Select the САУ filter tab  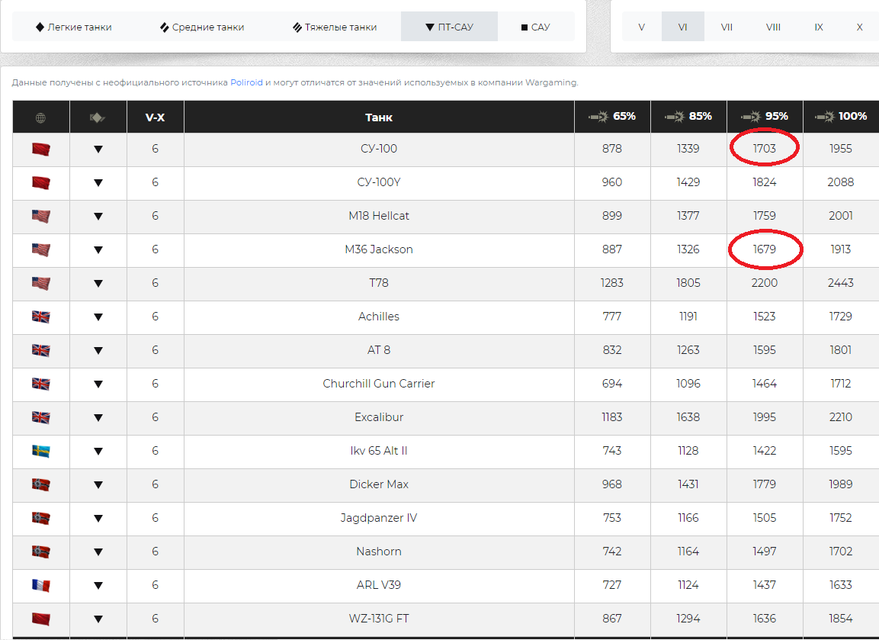(535, 27)
